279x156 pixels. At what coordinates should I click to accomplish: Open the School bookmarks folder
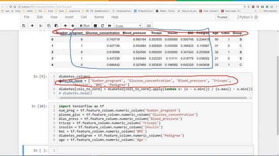[49, 11]
